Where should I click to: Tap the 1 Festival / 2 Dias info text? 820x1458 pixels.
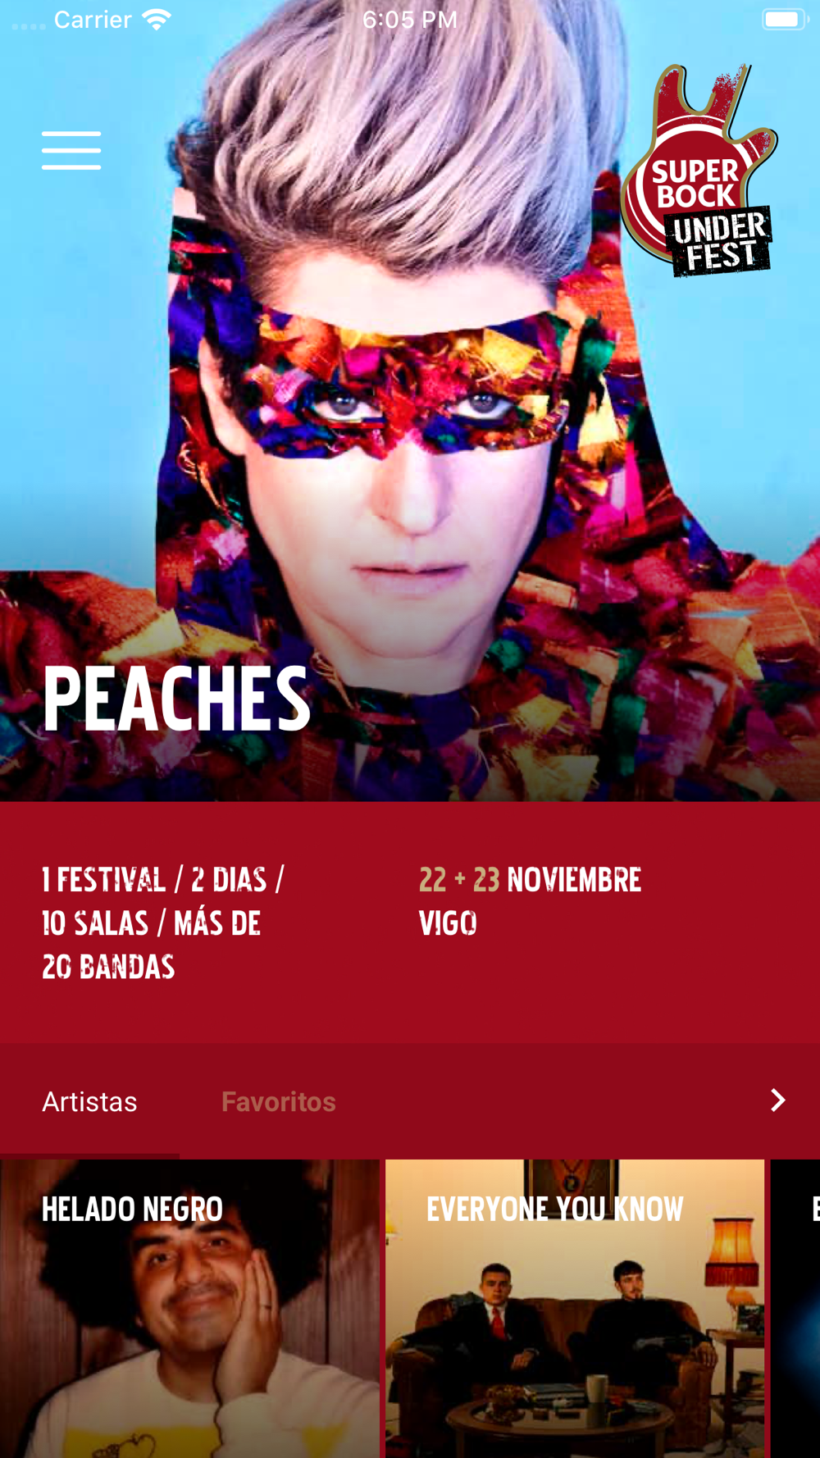(x=163, y=880)
